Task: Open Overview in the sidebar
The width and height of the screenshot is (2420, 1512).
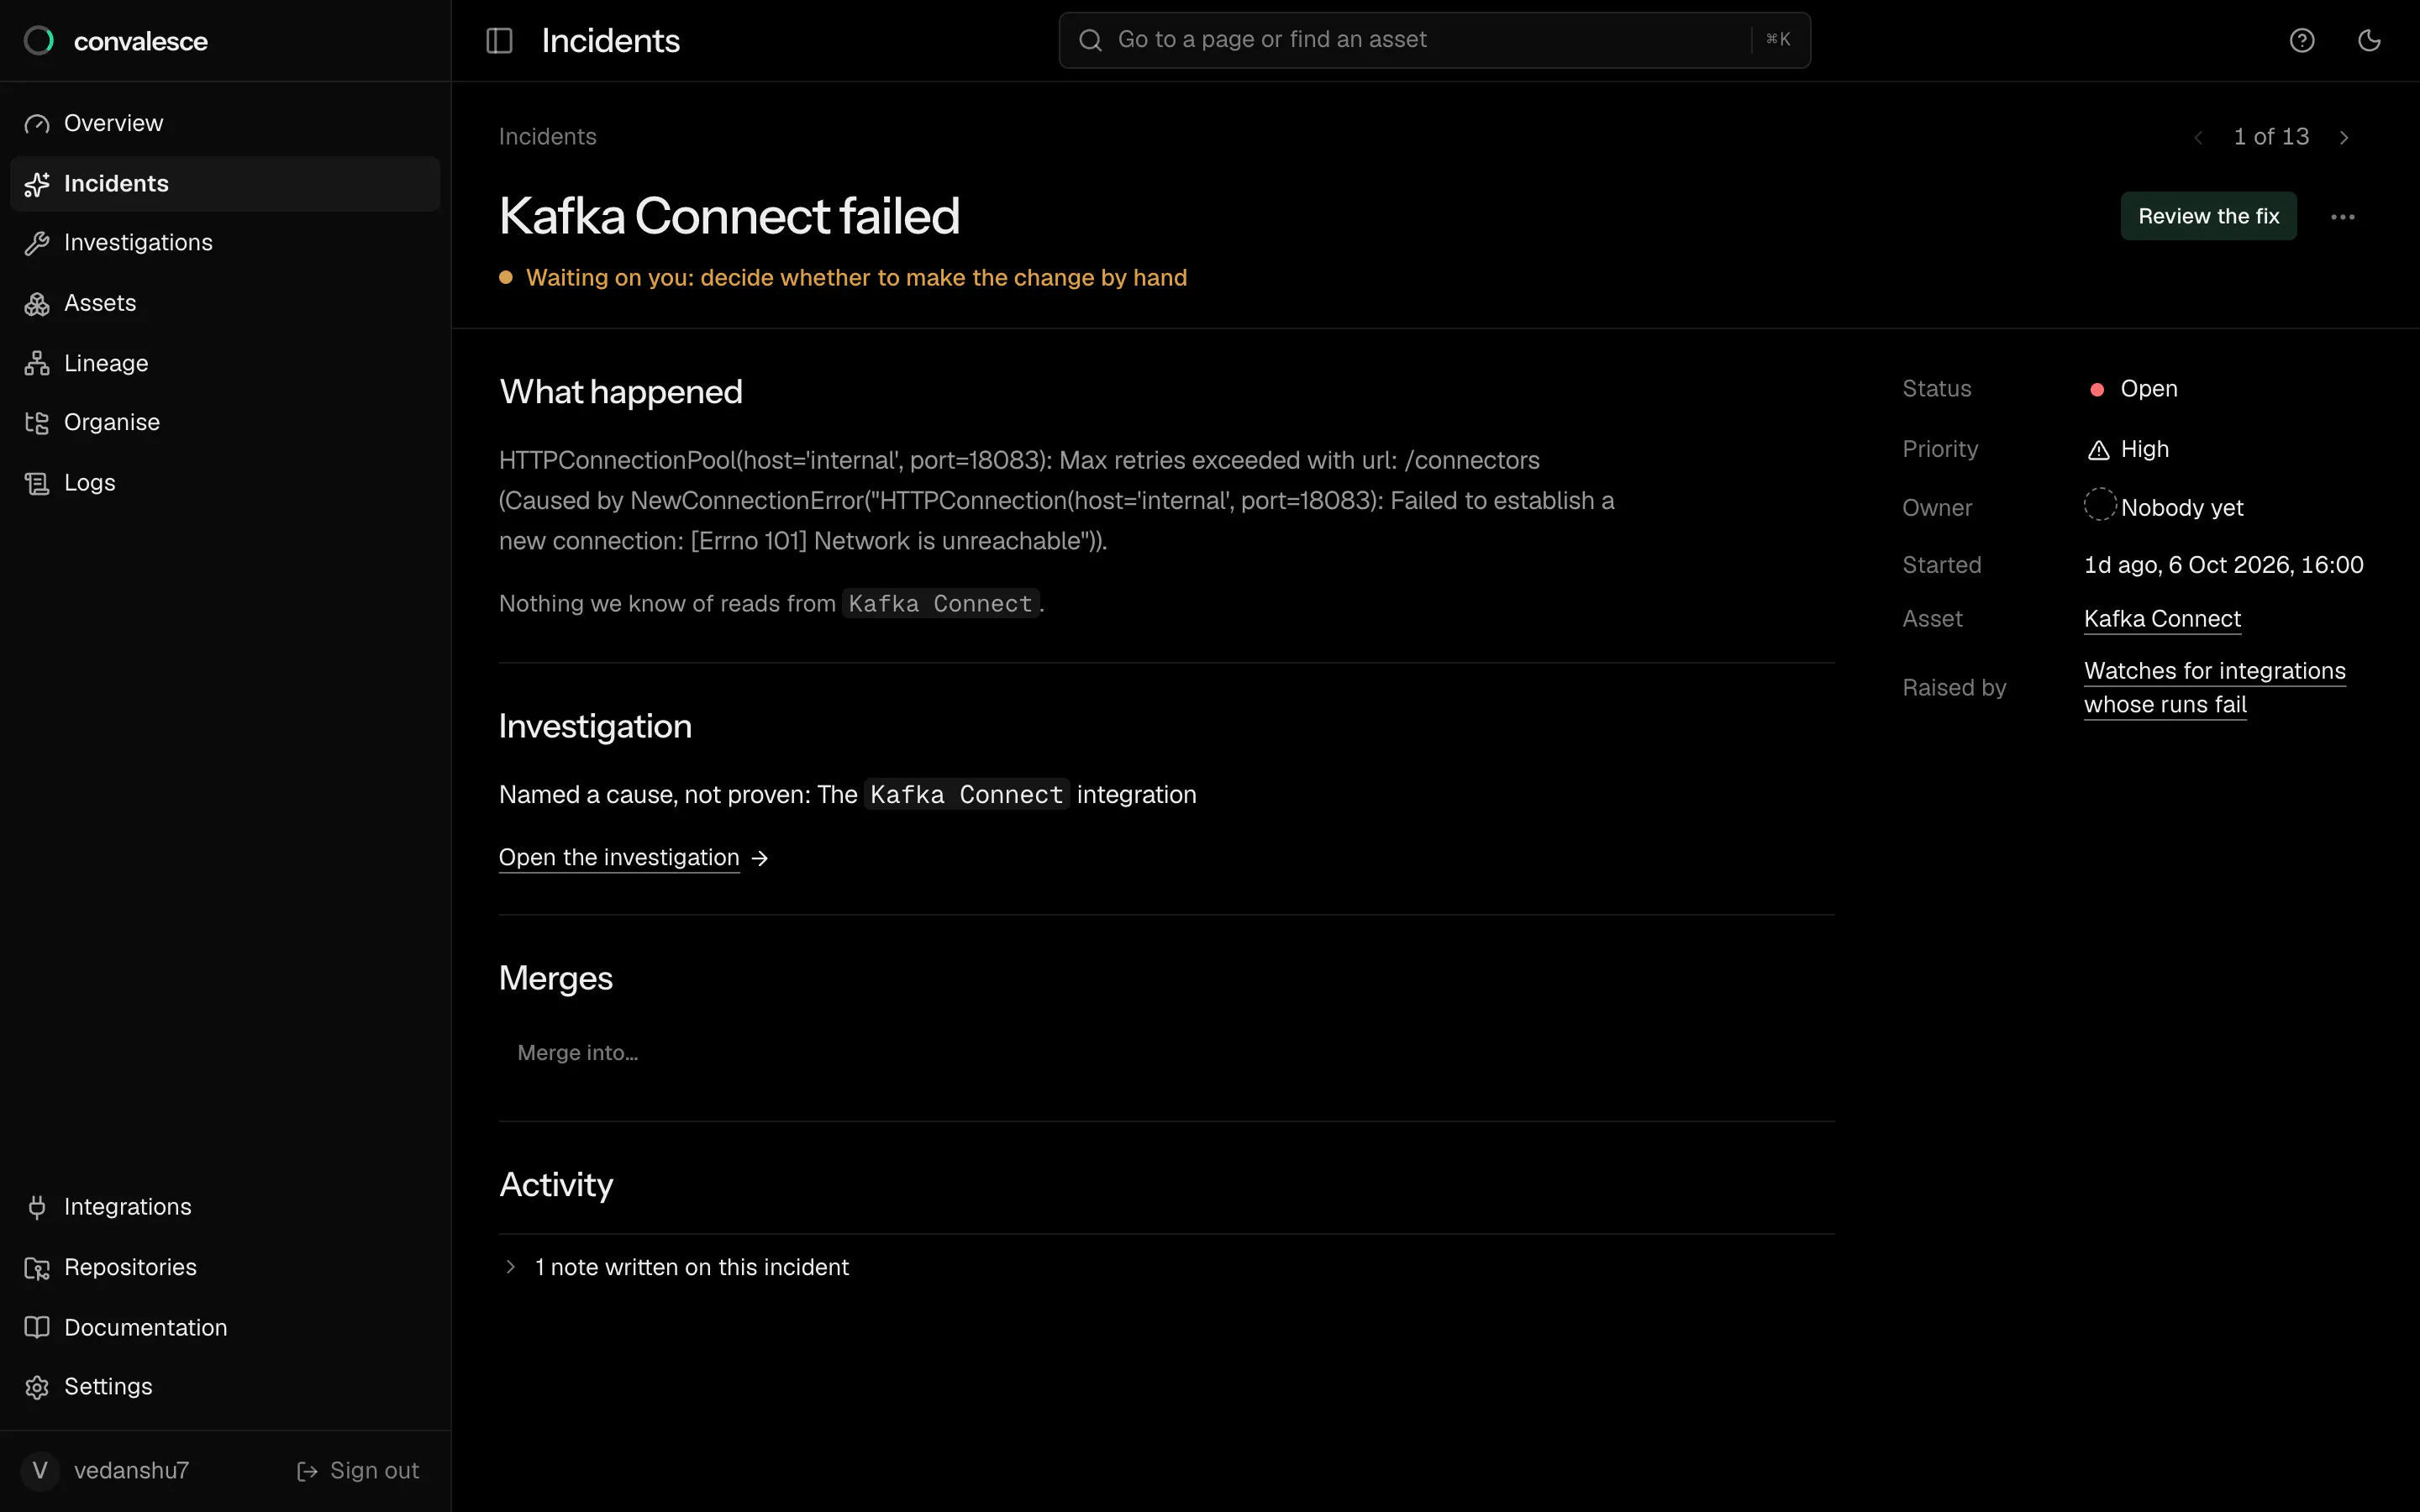Action: 225,123
